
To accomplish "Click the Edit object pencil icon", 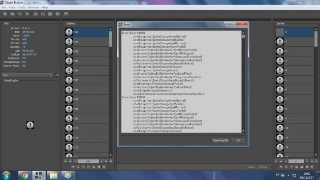I will [88, 167].
